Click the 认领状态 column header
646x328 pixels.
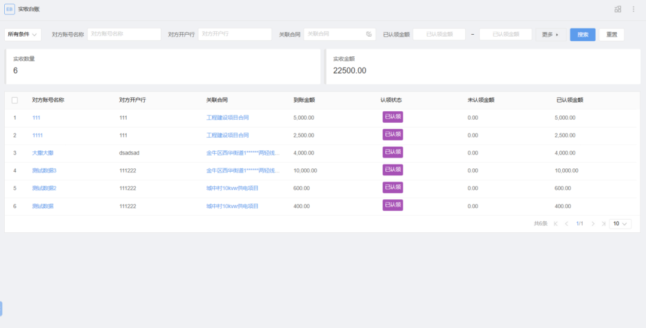pos(391,100)
